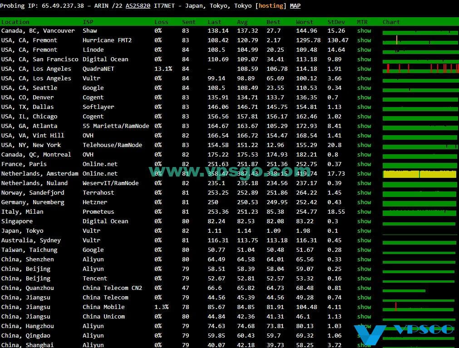Select the 13.1% loss value
The height and width of the screenshot is (348, 459).
point(163,69)
